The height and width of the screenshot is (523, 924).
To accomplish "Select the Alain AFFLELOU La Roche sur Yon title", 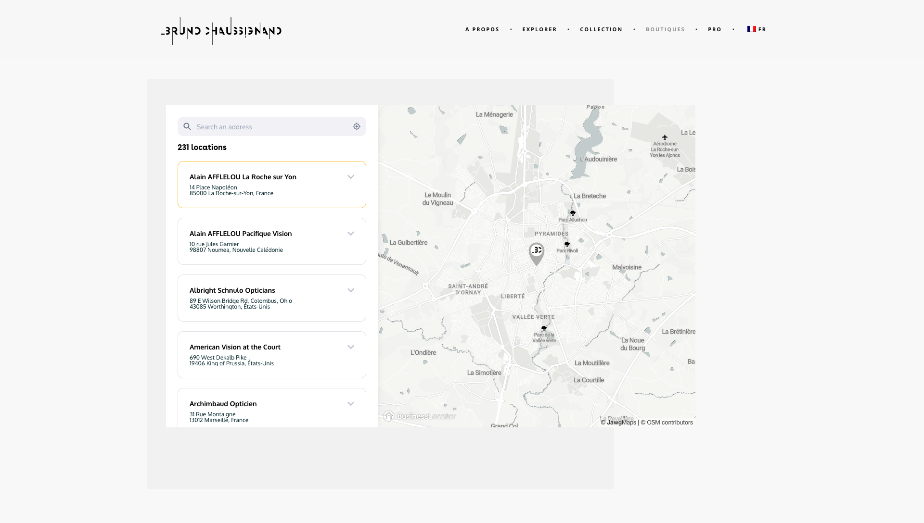I will (x=243, y=177).
